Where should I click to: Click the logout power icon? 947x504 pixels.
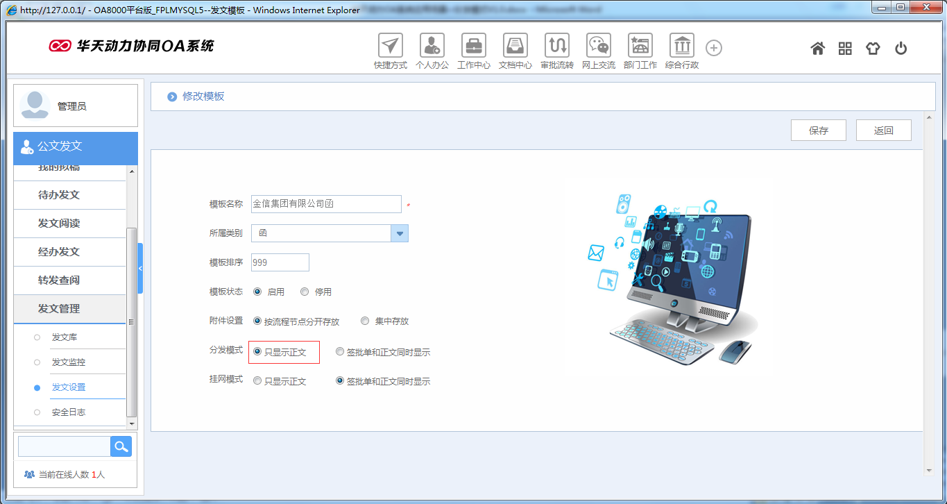tap(901, 47)
